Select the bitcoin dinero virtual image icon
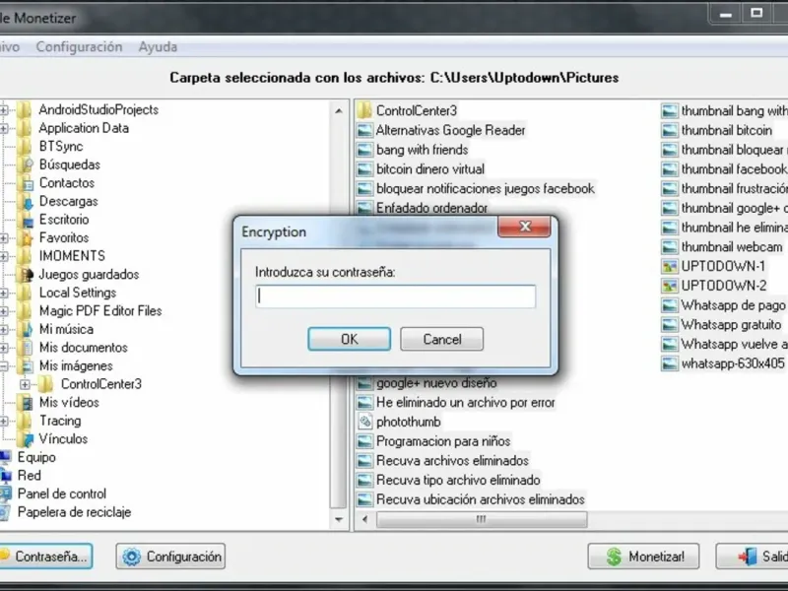The height and width of the screenshot is (591, 788). click(x=364, y=169)
